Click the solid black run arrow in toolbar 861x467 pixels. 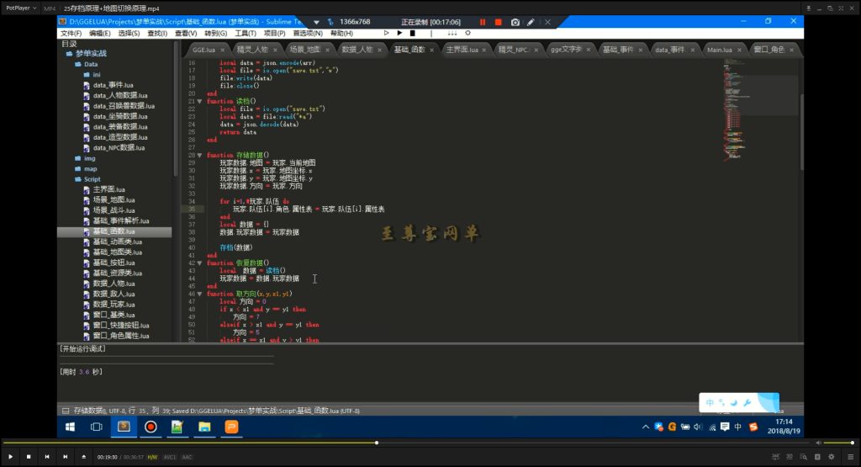(399, 33)
